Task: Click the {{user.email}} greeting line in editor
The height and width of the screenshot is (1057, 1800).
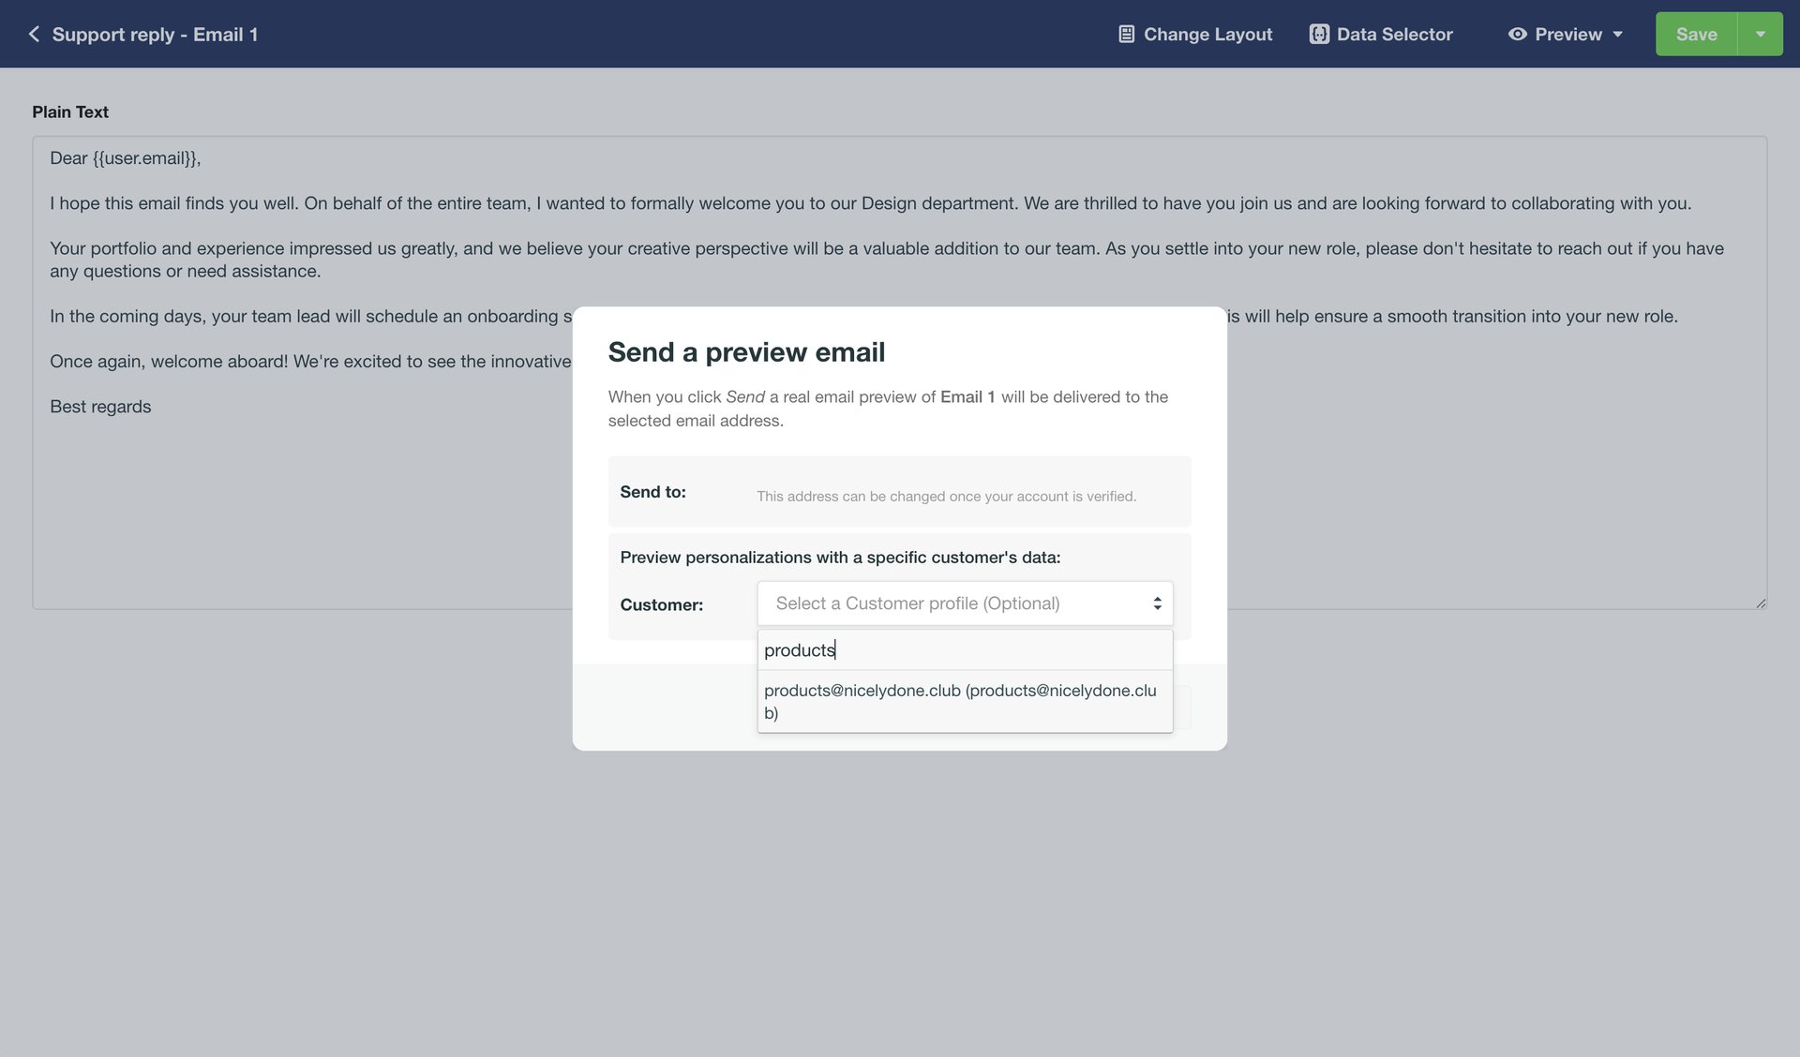Action: tap(126, 158)
